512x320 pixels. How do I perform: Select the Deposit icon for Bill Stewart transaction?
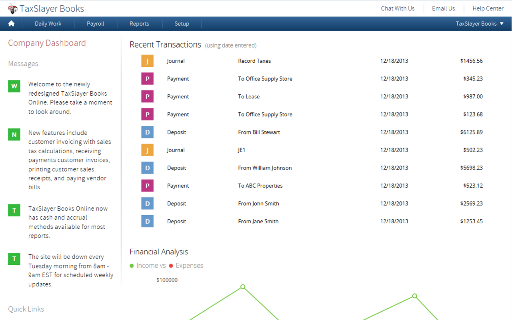pos(147,132)
